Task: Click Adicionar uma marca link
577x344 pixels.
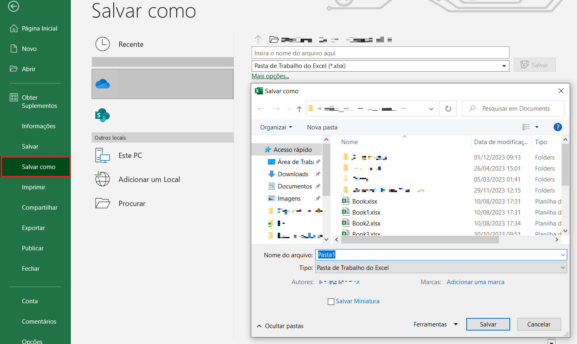Action: tap(476, 282)
